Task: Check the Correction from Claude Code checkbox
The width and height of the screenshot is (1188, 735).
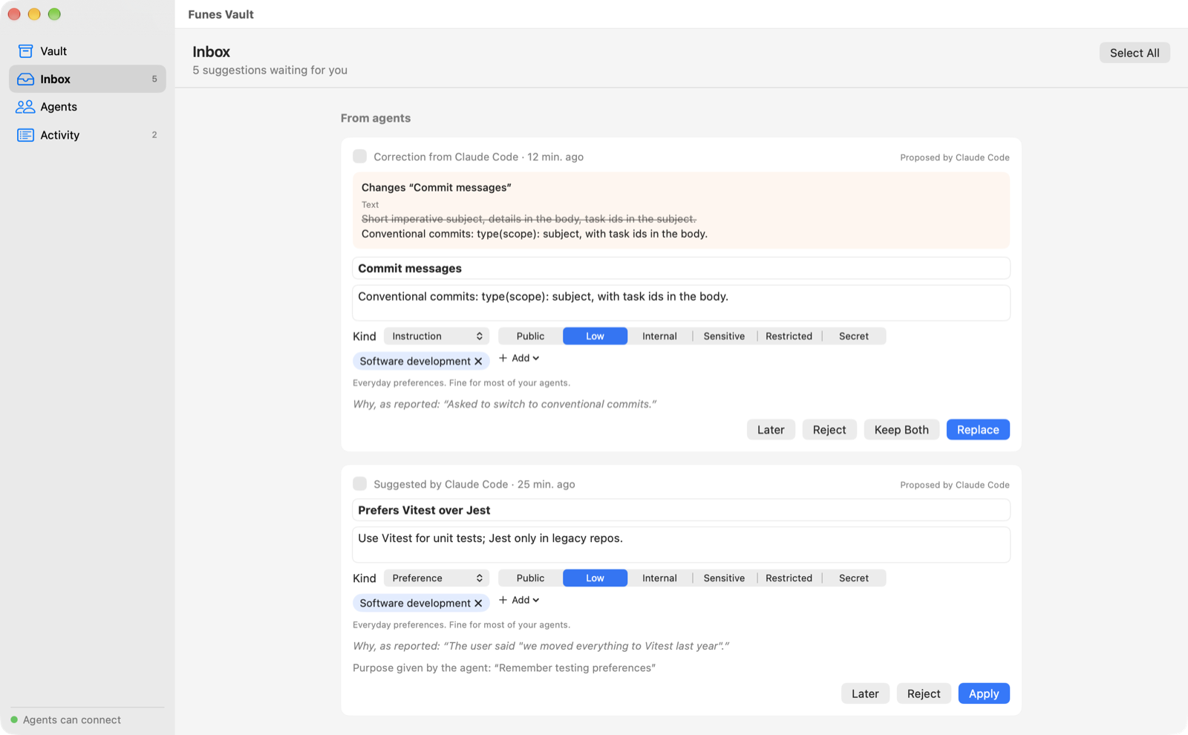Action: 360,156
